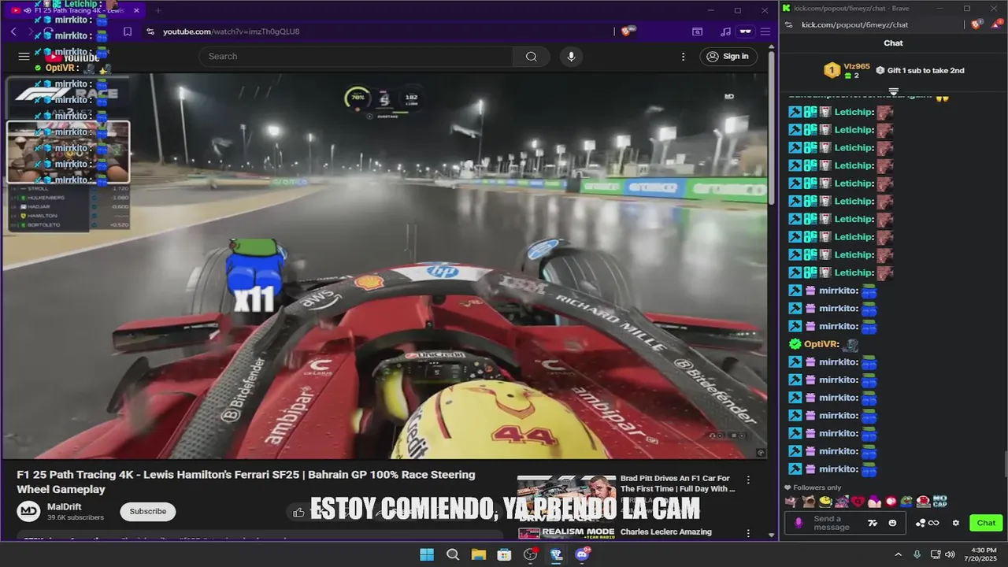This screenshot has height=567, width=1008.
Task: Click purple microphone icon in chat input
Action: tap(799, 523)
